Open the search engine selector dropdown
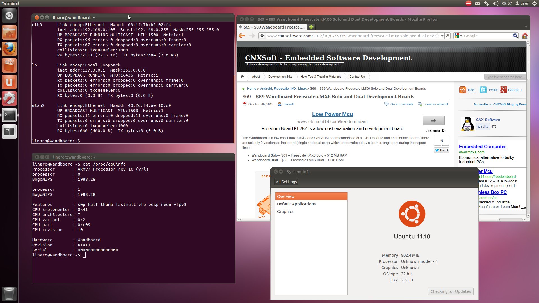Screen dimensions: 539x303 click(458, 36)
